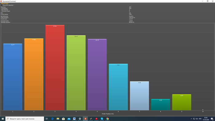
Task: Open File Explorer from the taskbar
Action: 58,119
